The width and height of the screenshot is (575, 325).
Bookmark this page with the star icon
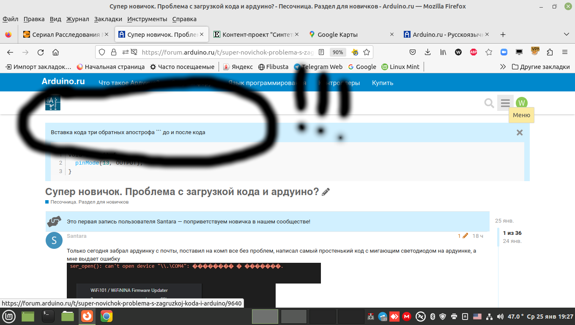tap(367, 52)
